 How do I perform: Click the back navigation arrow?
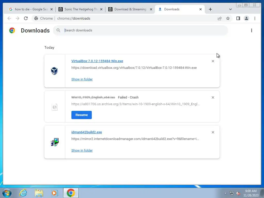tap(9, 18)
